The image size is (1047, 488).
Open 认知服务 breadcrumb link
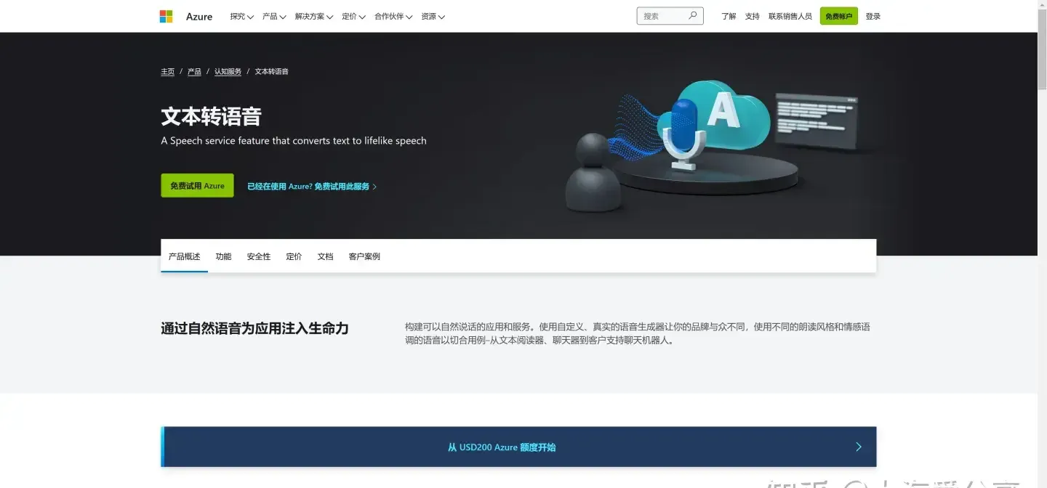[x=228, y=72]
